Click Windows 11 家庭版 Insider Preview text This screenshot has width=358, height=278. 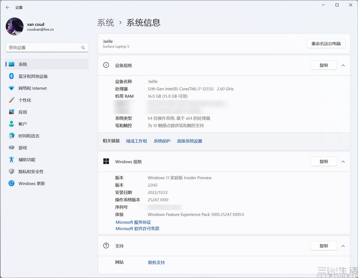coord(179,178)
